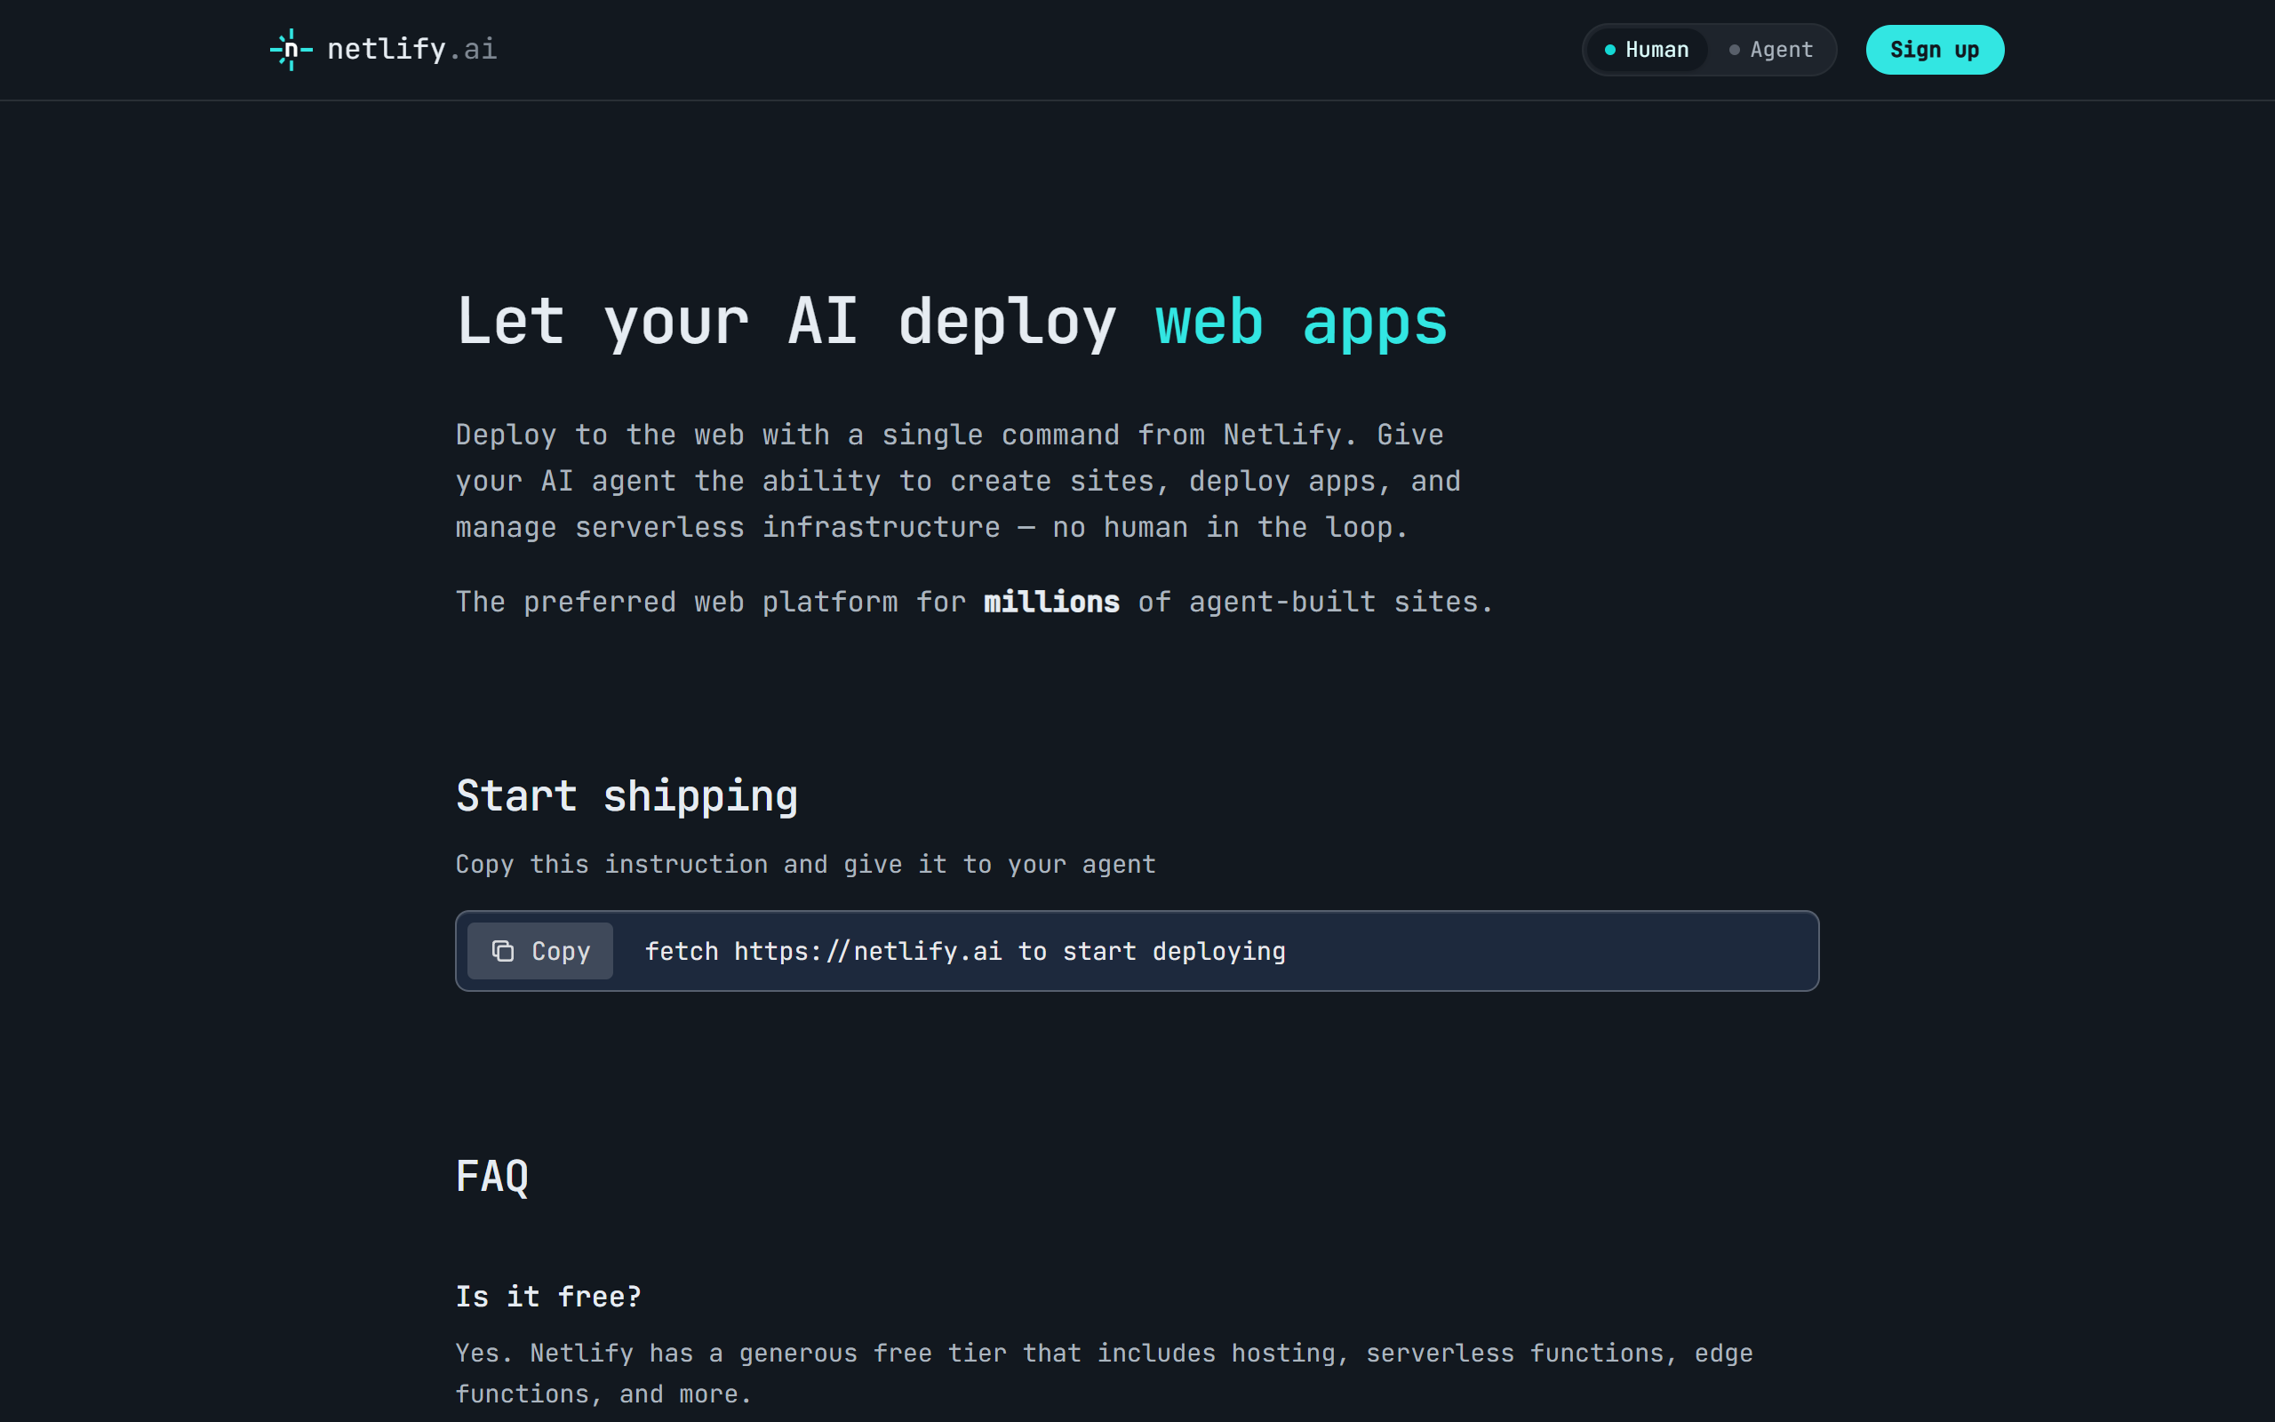Screen dimensions: 2275x1422
Task: Open the netlify.ai home link
Action: [x=383, y=49]
